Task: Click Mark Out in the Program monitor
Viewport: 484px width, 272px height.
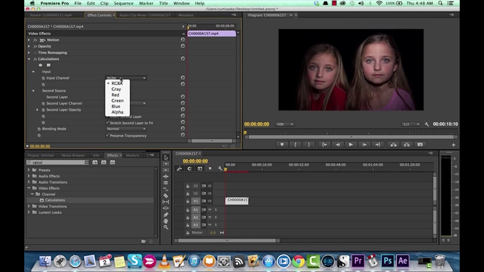Action: pyautogui.click(x=309, y=145)
